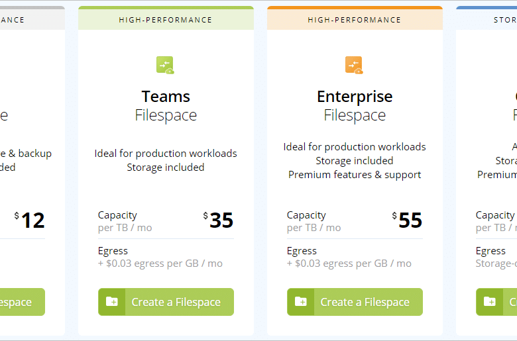
Task: Click the $12 price on leftmost card
Action: 29,220
